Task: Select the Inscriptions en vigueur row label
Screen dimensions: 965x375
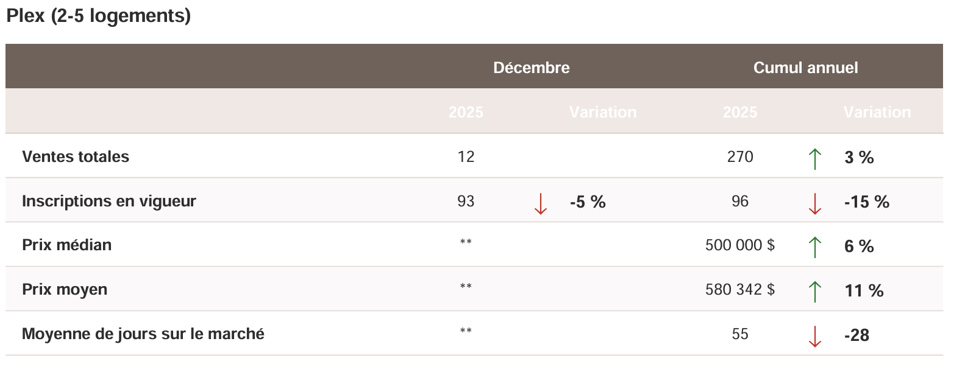Action: [x=109, y=201]
